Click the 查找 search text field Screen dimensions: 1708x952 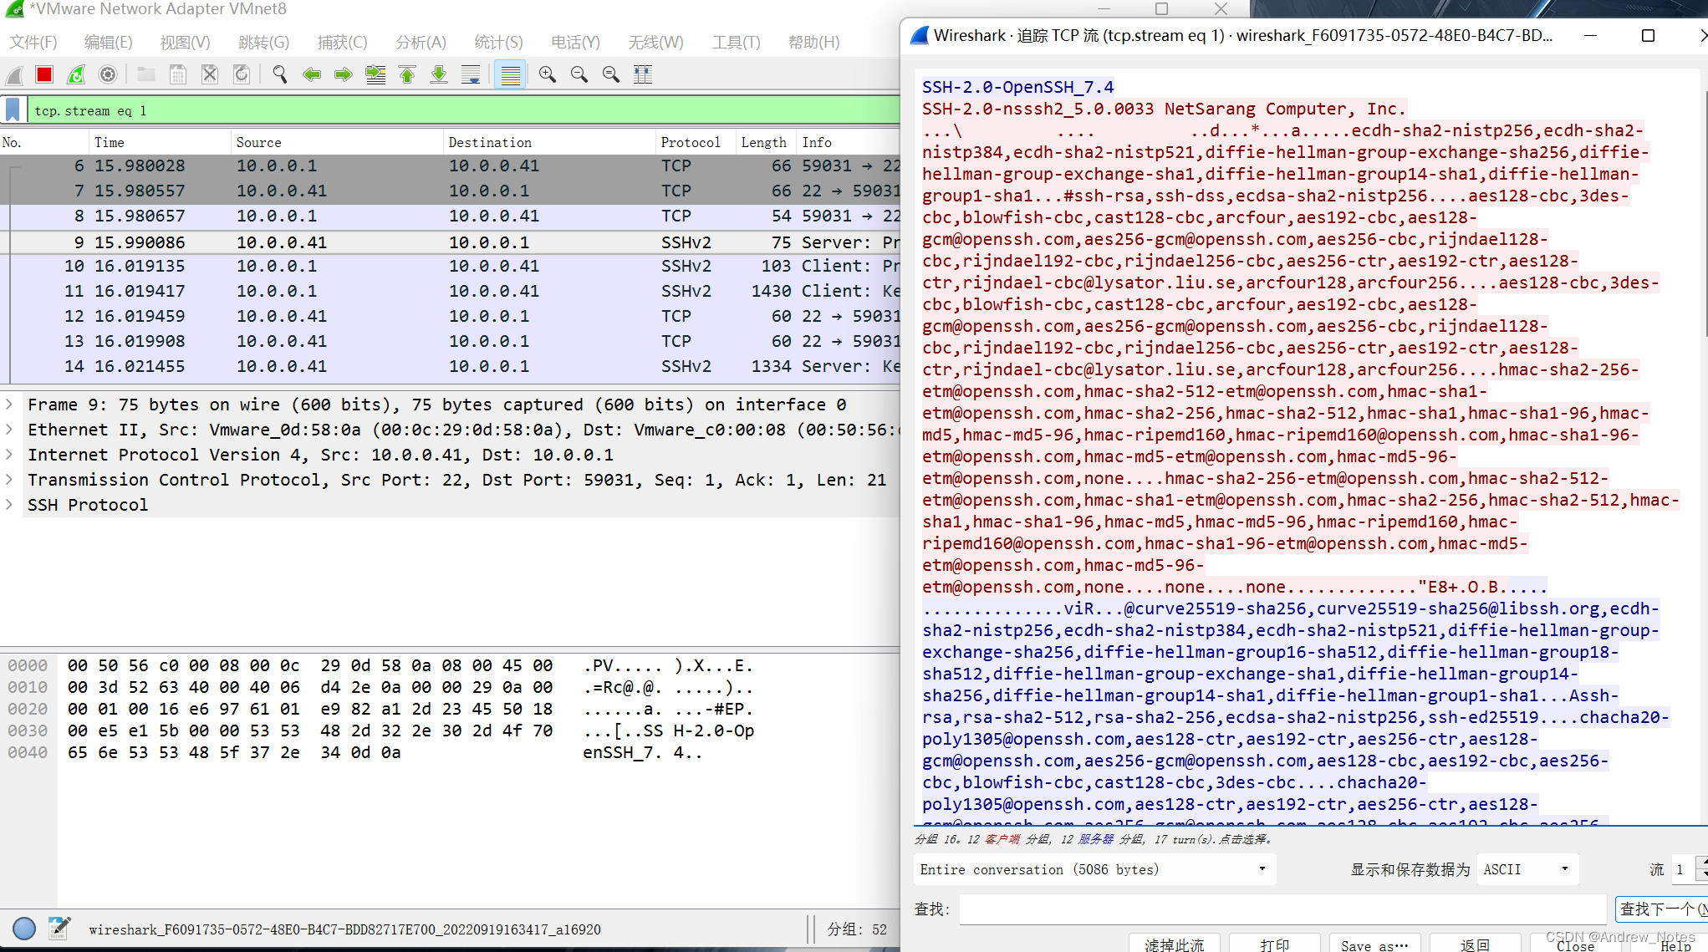[1282, 909]
